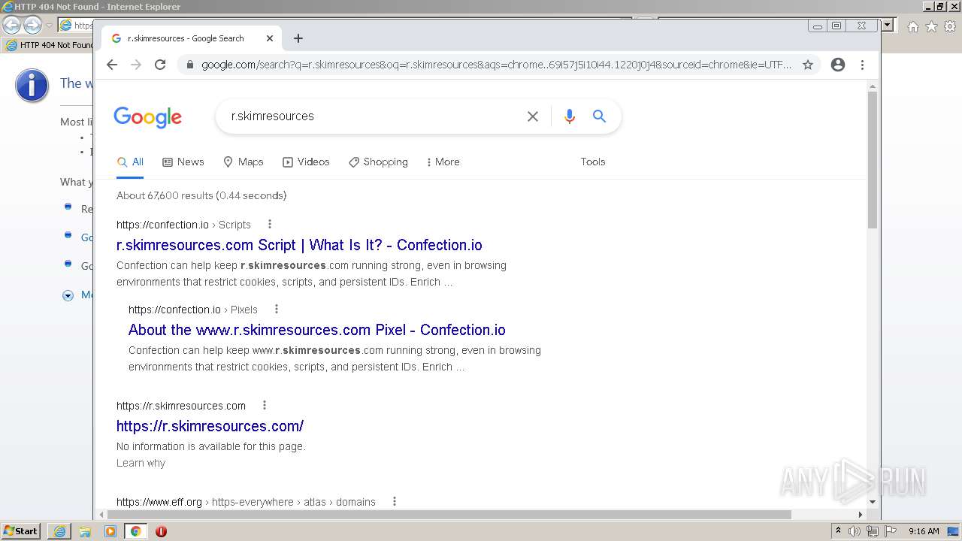Open the search Tools options
Viewport: 962px width, 541px height.
(x=593, y=162)
